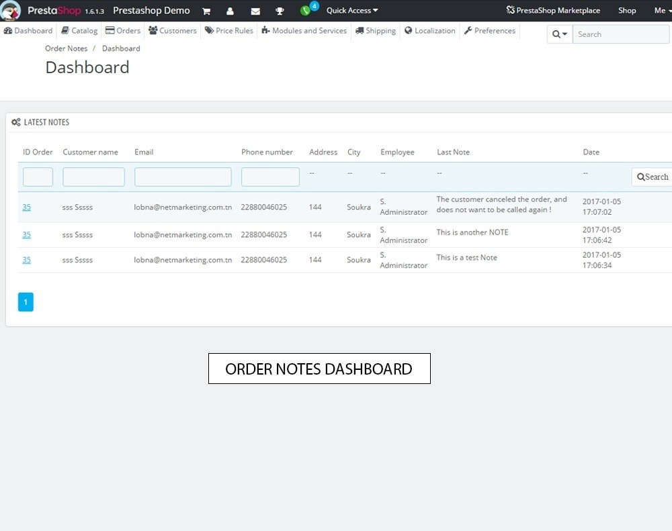Click inside the Email filter input field

pos(183,177)
